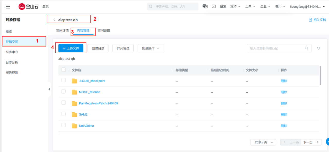Click the Kingsoft Cloud logo
329x152 pixels.
pyautogui.click(x=28, y=7)
